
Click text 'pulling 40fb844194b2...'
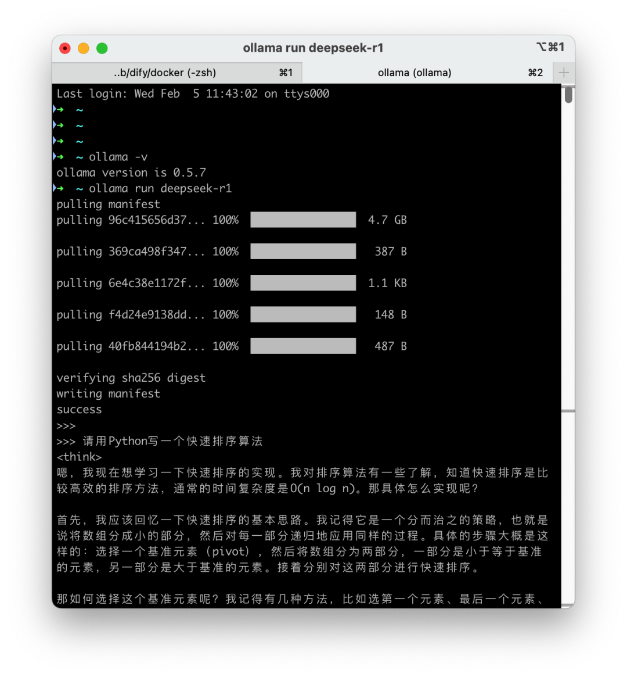click(131, 346)
